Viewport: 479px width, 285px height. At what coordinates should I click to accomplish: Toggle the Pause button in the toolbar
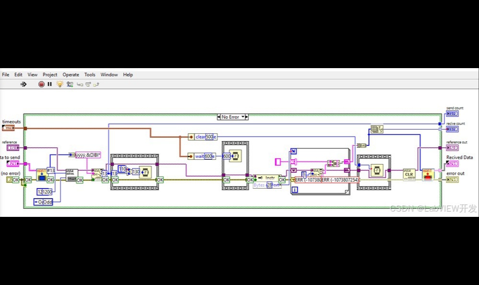pos(49,84)
